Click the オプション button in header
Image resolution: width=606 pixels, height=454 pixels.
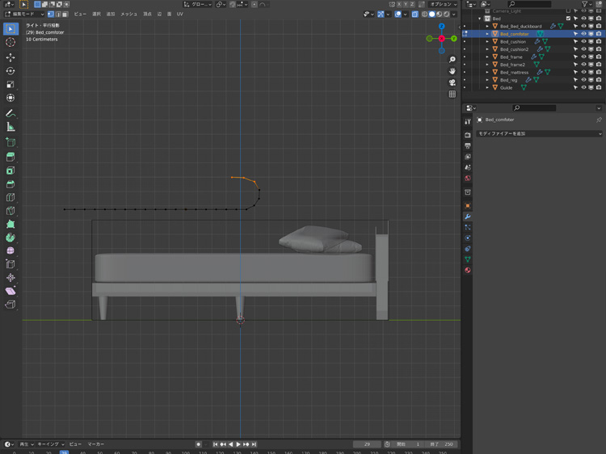(x=442, y=4)
